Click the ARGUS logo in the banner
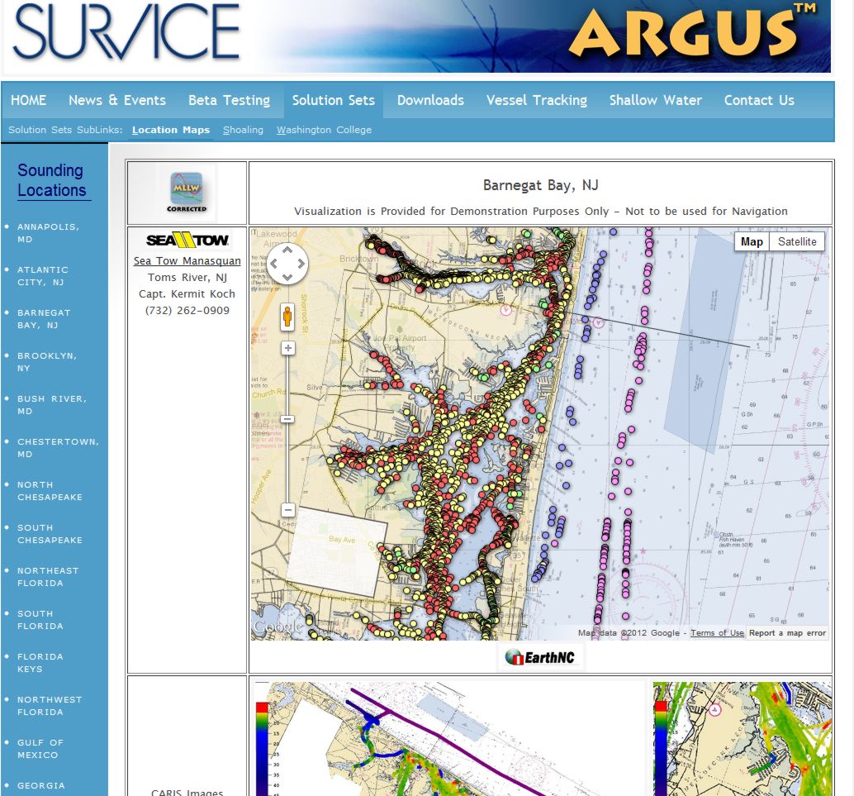The height and width of the screenshot is (796, 854). tap(693, 31)
